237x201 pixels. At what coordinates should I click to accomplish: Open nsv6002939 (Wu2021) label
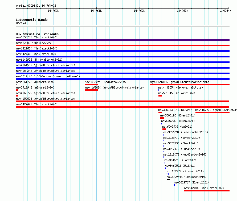pos(177,127)
